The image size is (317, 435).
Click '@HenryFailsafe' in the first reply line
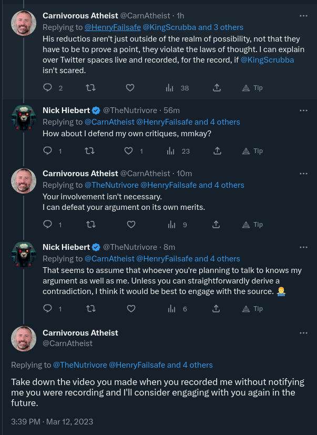[x=111, y=27]
